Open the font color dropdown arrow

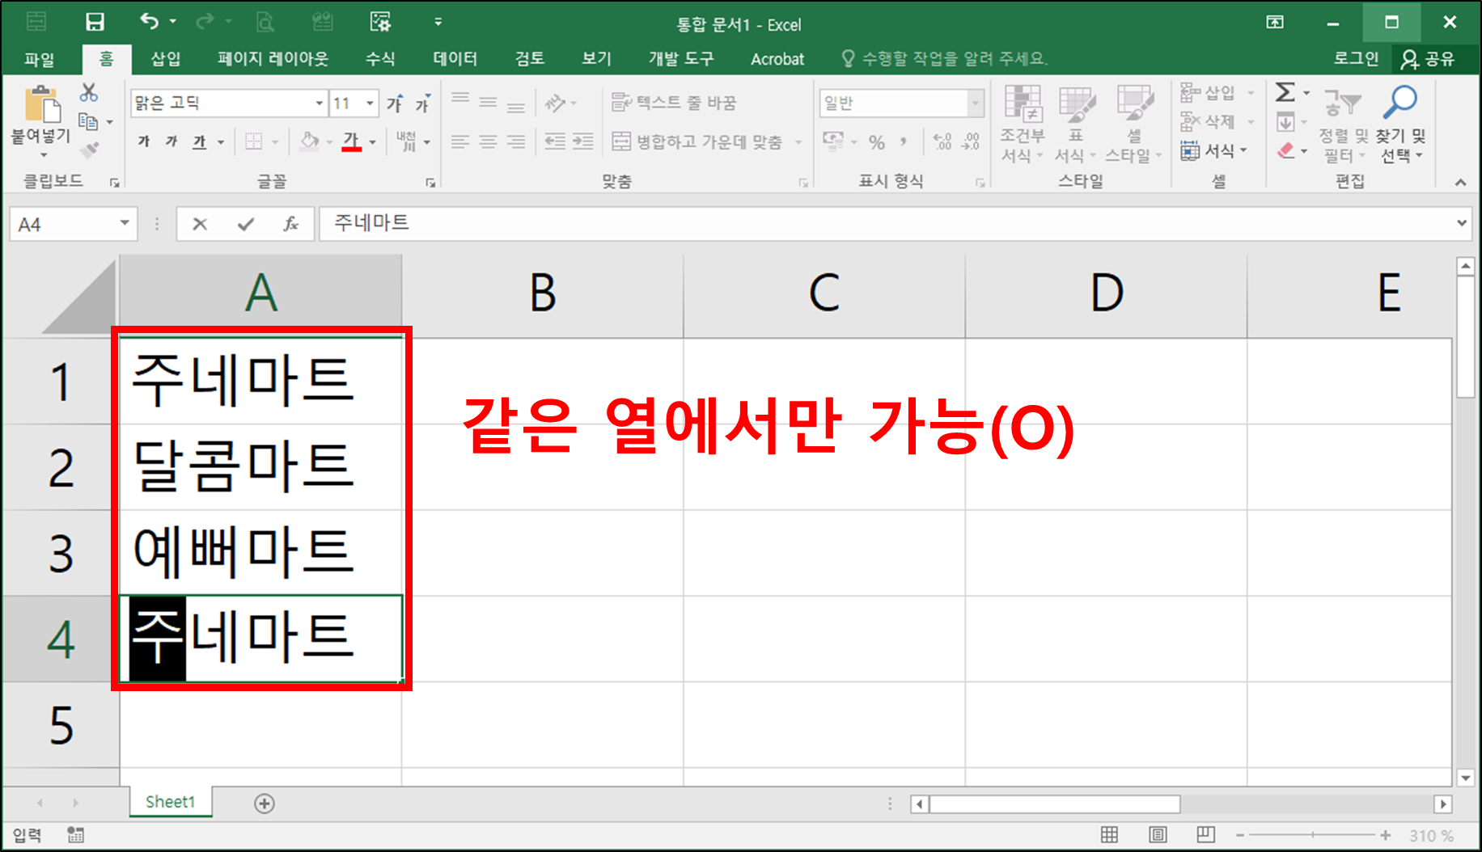click(x=373, y=142)
